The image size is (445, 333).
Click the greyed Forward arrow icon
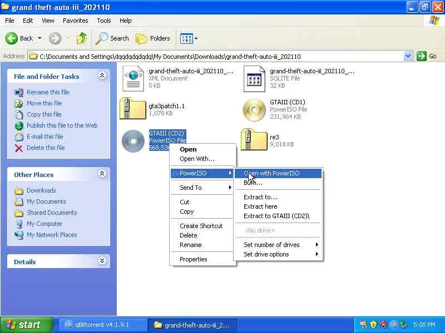tap(55, 38)
